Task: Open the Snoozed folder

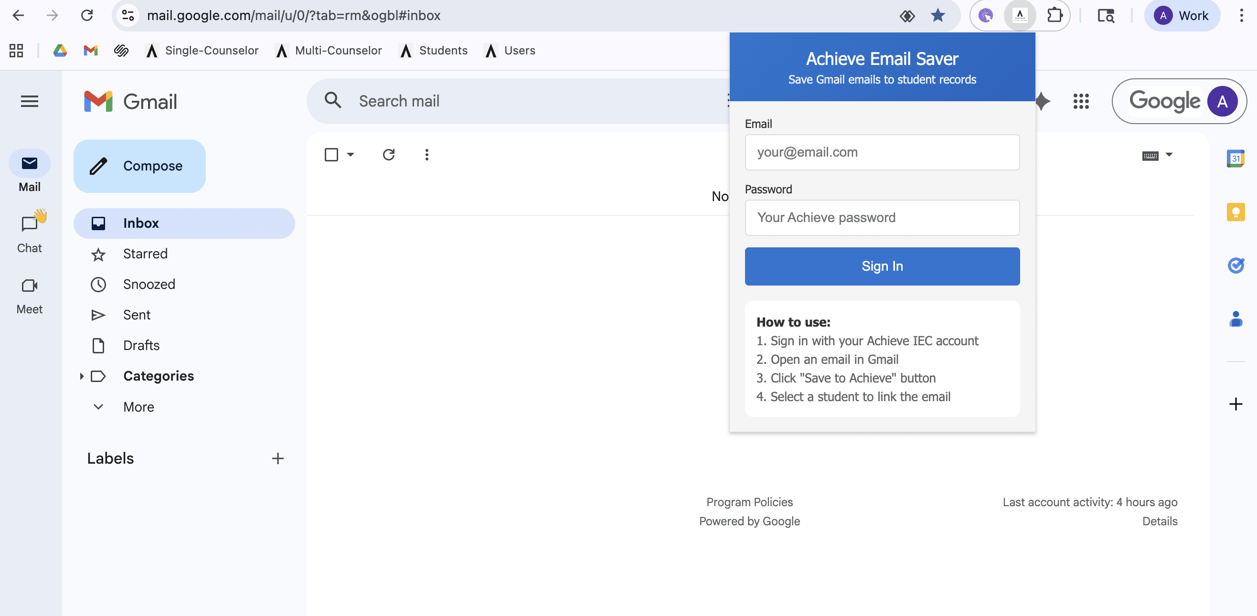Action: (184, 284)
